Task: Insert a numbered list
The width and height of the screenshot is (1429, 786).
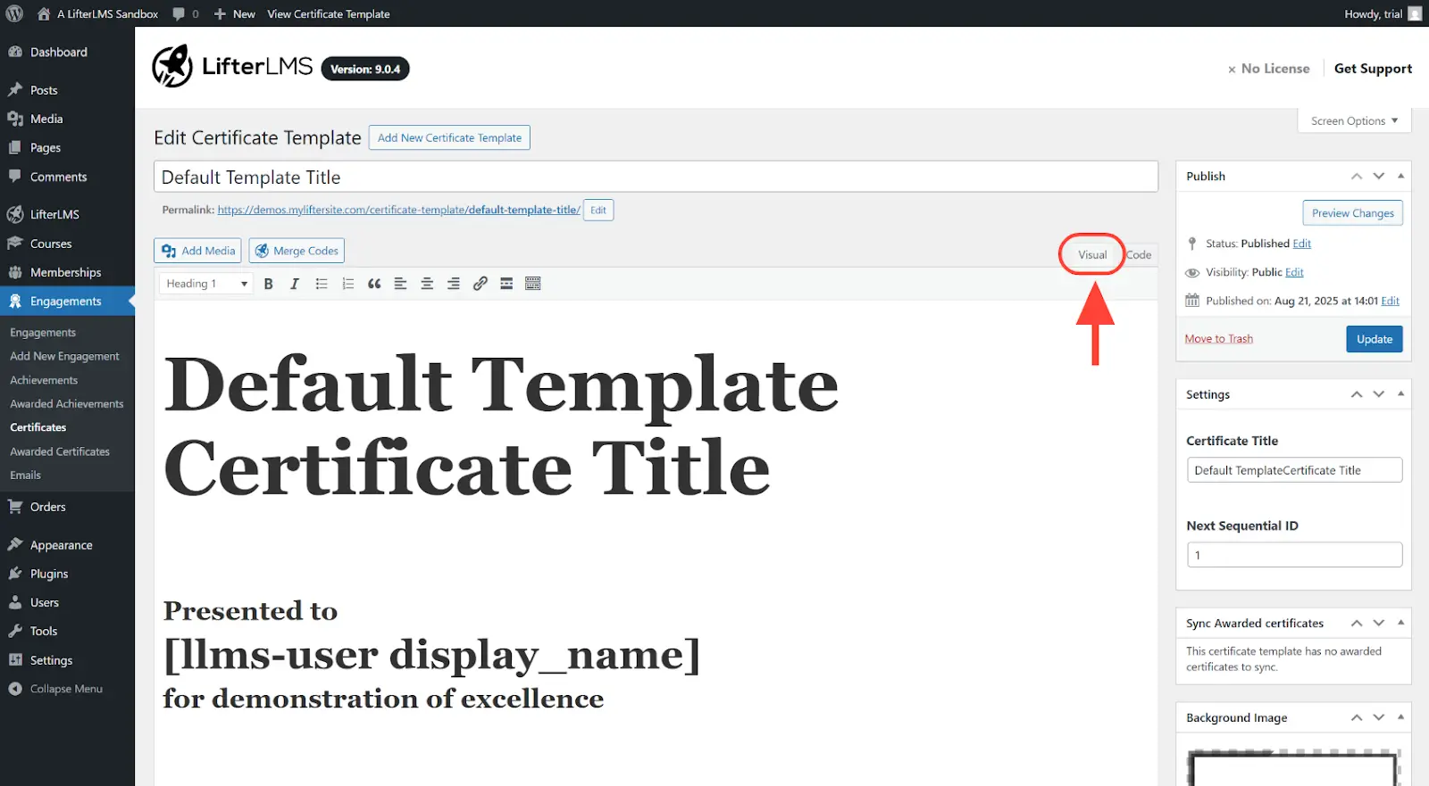Action: coord(348,284)
